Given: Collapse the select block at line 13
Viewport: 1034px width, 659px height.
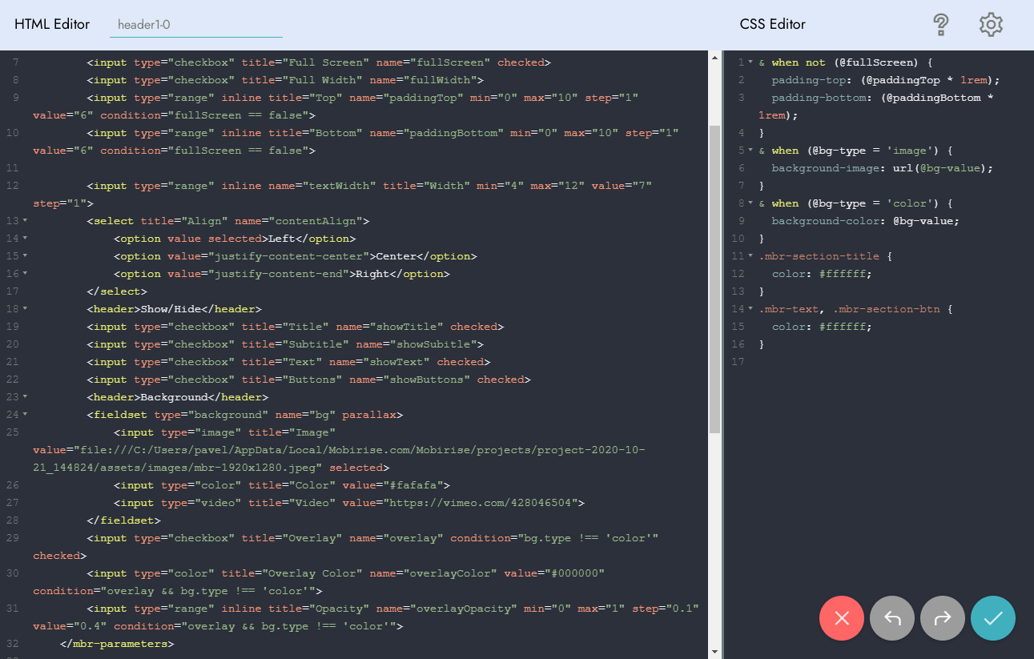Looking at the screenshot, I should coord(25,221).
